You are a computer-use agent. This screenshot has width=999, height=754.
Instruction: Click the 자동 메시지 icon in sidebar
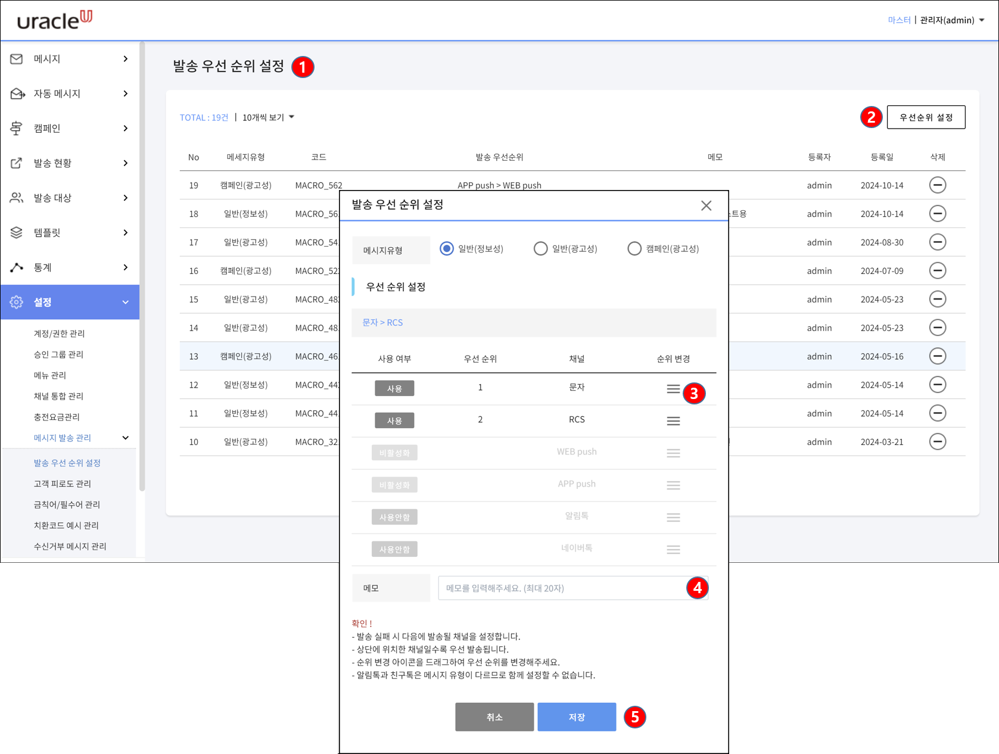(x=17, y=94)
